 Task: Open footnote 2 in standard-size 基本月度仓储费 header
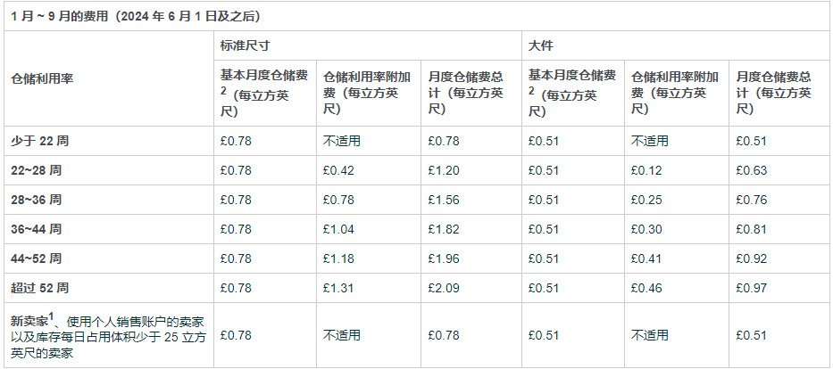[223, 91]
